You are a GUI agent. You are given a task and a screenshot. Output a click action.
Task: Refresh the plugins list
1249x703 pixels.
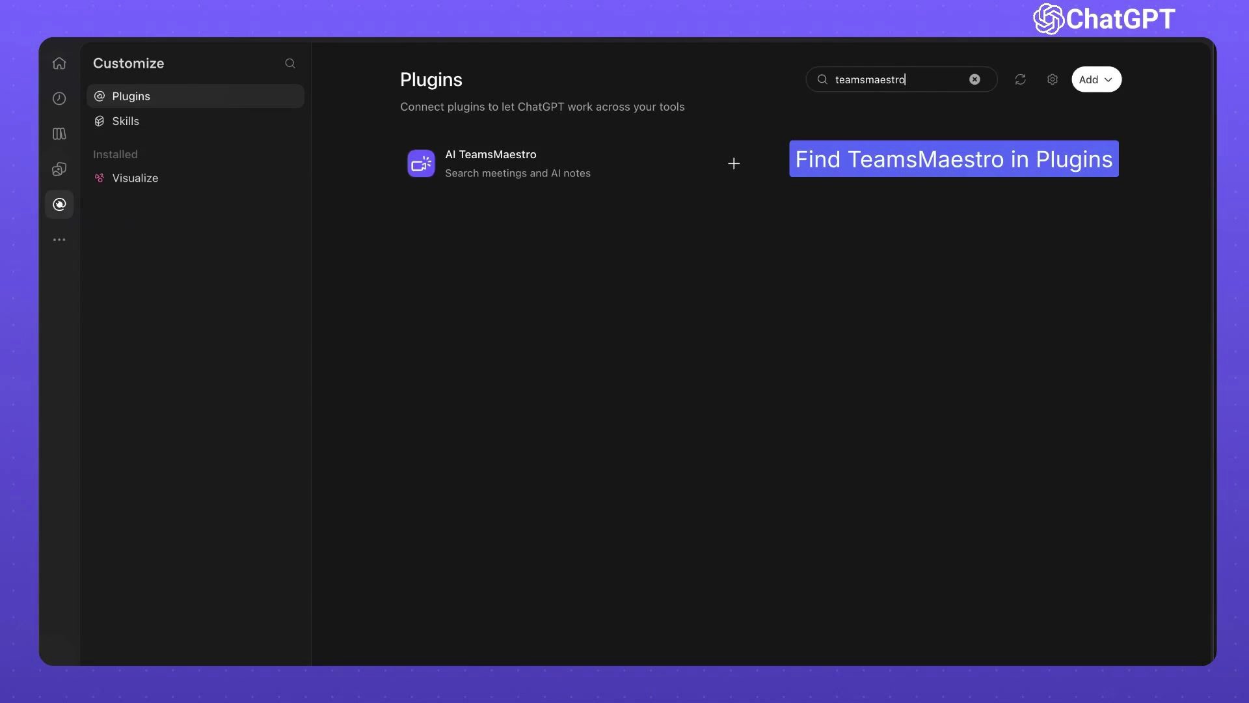pos(1020,79)
